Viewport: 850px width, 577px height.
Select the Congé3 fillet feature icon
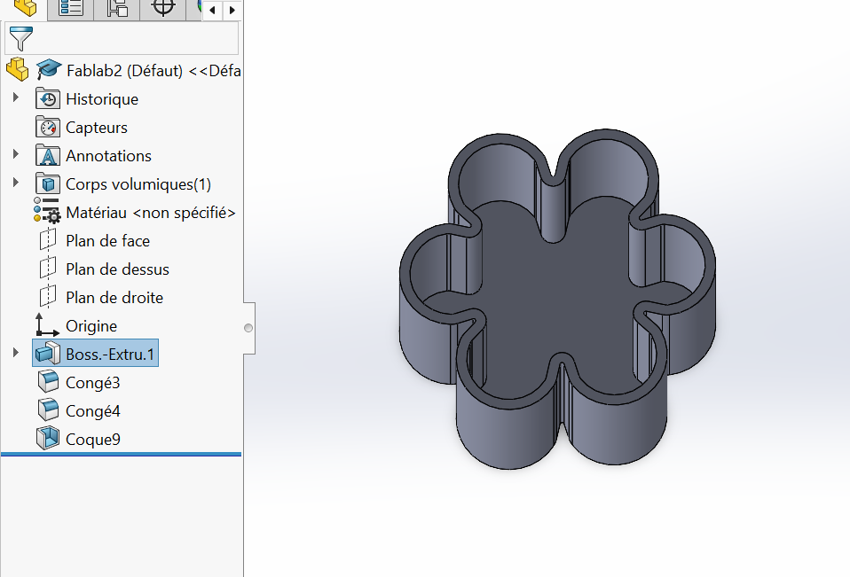tap(47, 383)
